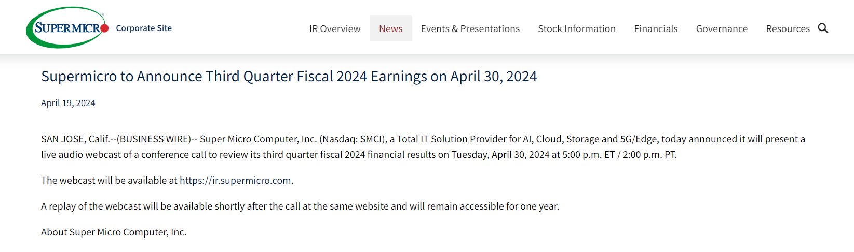Open the IR Overview menu
854x252 pixels.
click(335, 29)
